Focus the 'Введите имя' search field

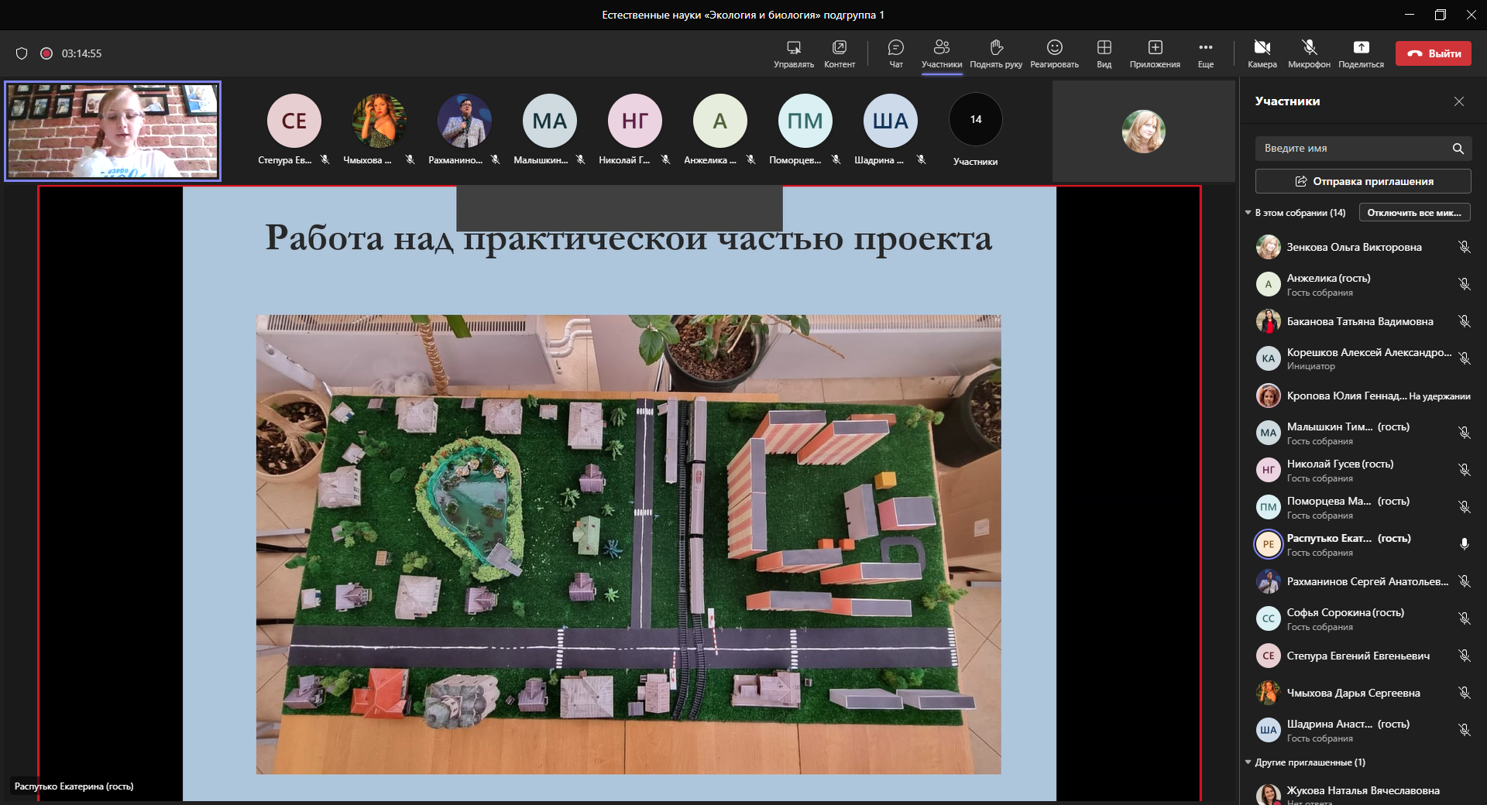tap(1351, 148)
